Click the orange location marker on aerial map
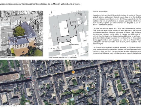This screenshot has width=141, height=111. 73,72
